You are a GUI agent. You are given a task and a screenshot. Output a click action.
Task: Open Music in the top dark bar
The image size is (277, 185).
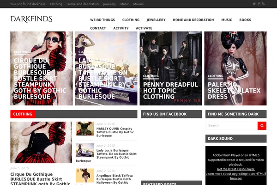pyautogui.click(x=124, y=4)
